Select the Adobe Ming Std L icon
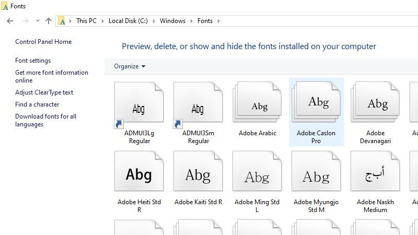The height and width of the screenshot is (235, 418). click(257, 171)
